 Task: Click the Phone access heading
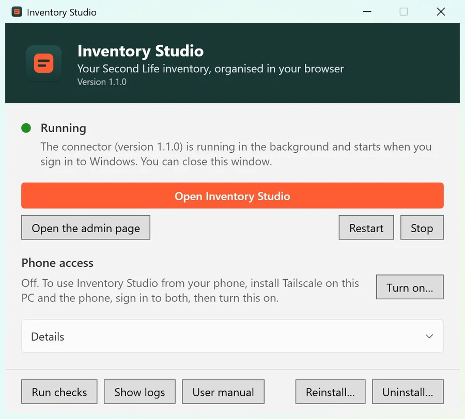(57, 263)
